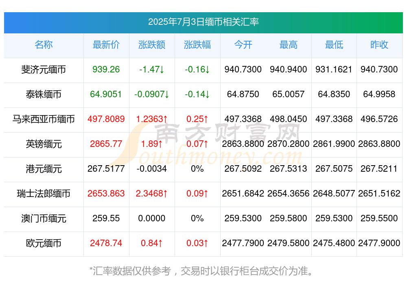
Task: Click the title 2025年7月3日缅币相关汇率
Action: [x=203, y=22]
